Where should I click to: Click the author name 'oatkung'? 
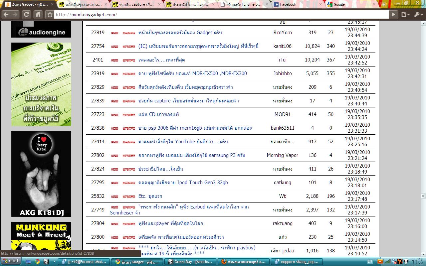tap(283, 183)
